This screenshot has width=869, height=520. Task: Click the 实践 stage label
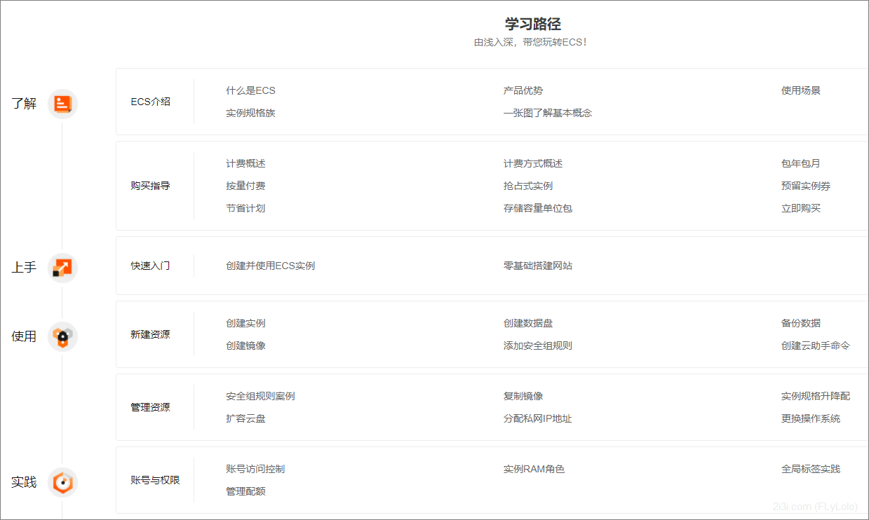click(24, 482)
